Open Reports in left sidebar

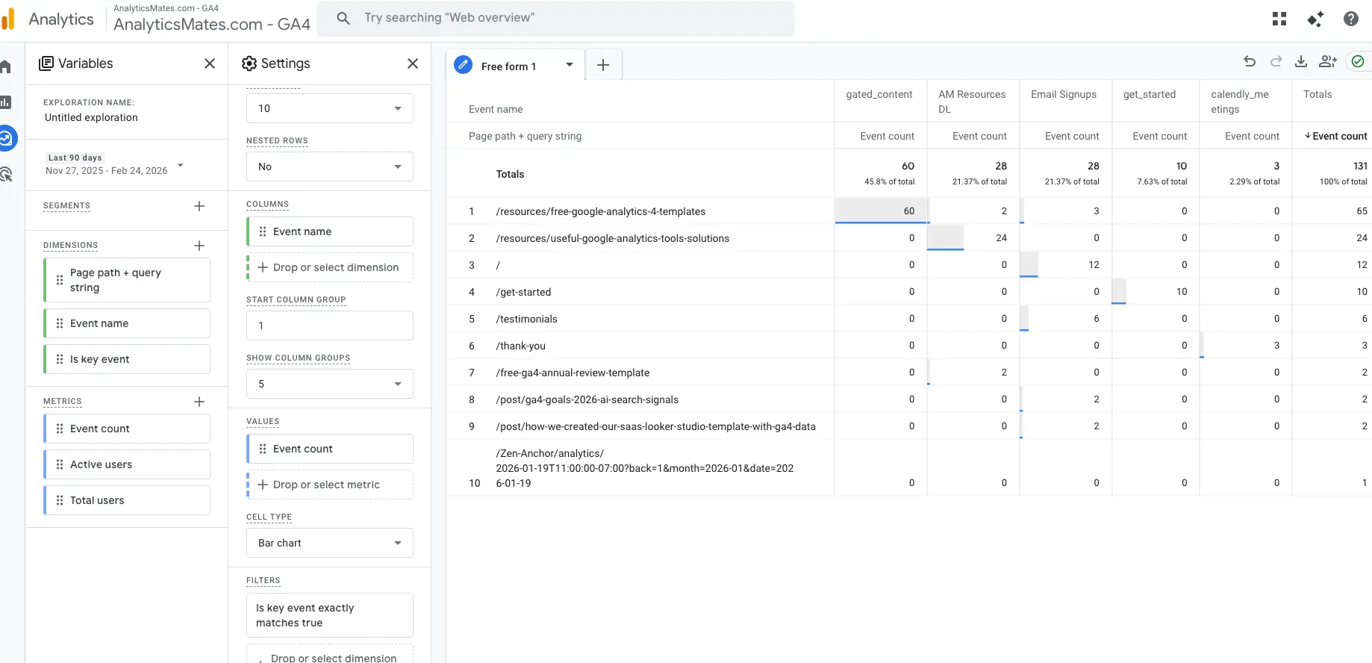click(x=6, y=102)
